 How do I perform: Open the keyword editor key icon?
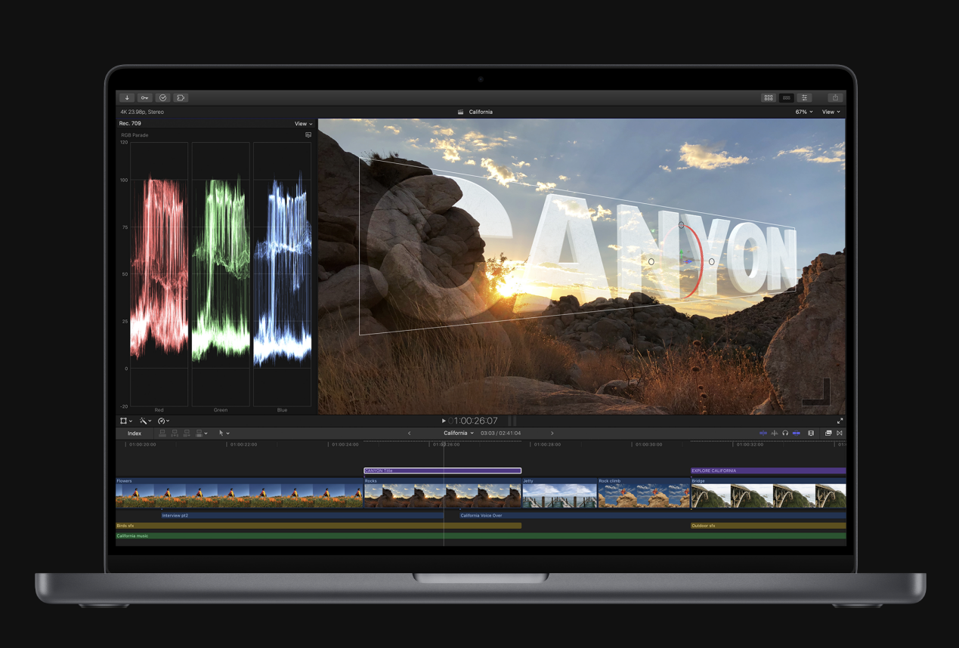(x=144, y=97)
